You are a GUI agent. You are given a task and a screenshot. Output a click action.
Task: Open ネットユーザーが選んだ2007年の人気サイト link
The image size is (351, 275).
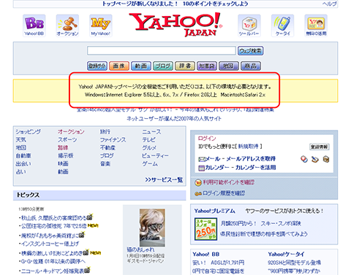(x=174, y=119)
